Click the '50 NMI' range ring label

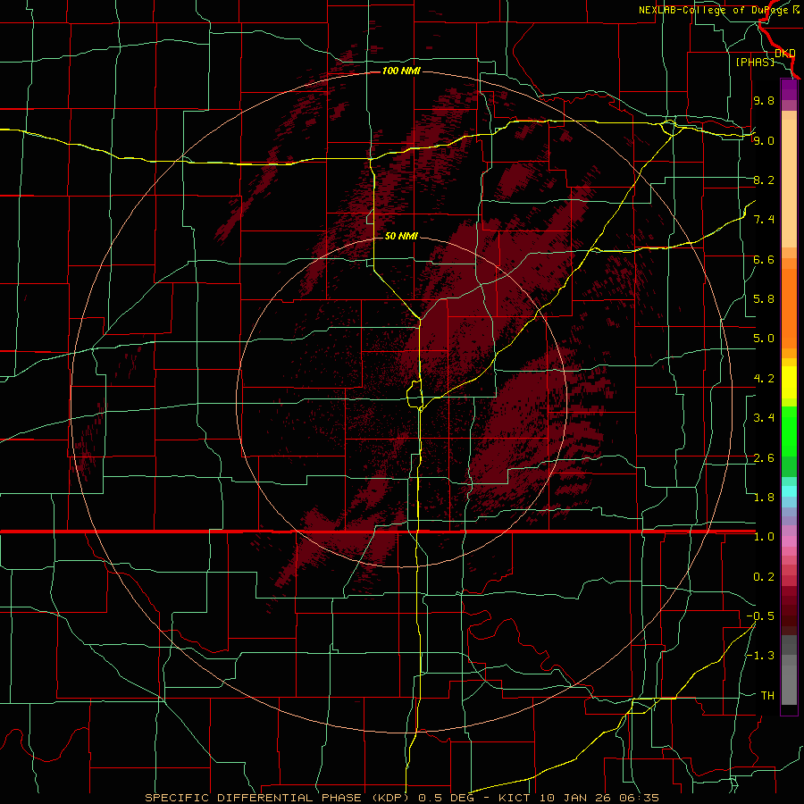pos(401,236)
